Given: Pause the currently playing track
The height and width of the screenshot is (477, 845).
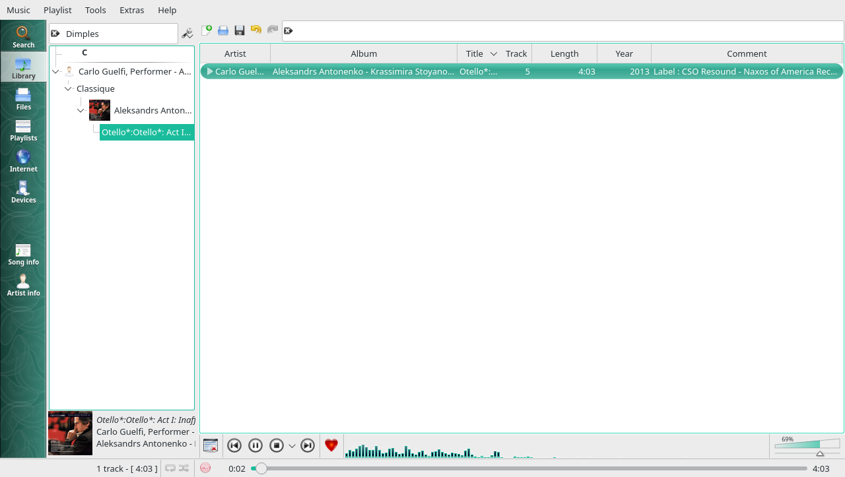Looking at the screenshot, I should (255, 445).
